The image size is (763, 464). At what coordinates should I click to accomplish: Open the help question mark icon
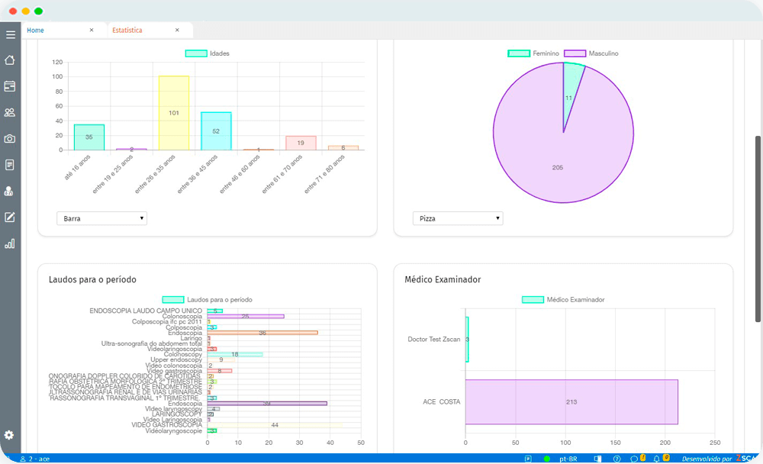click(617, 459)
